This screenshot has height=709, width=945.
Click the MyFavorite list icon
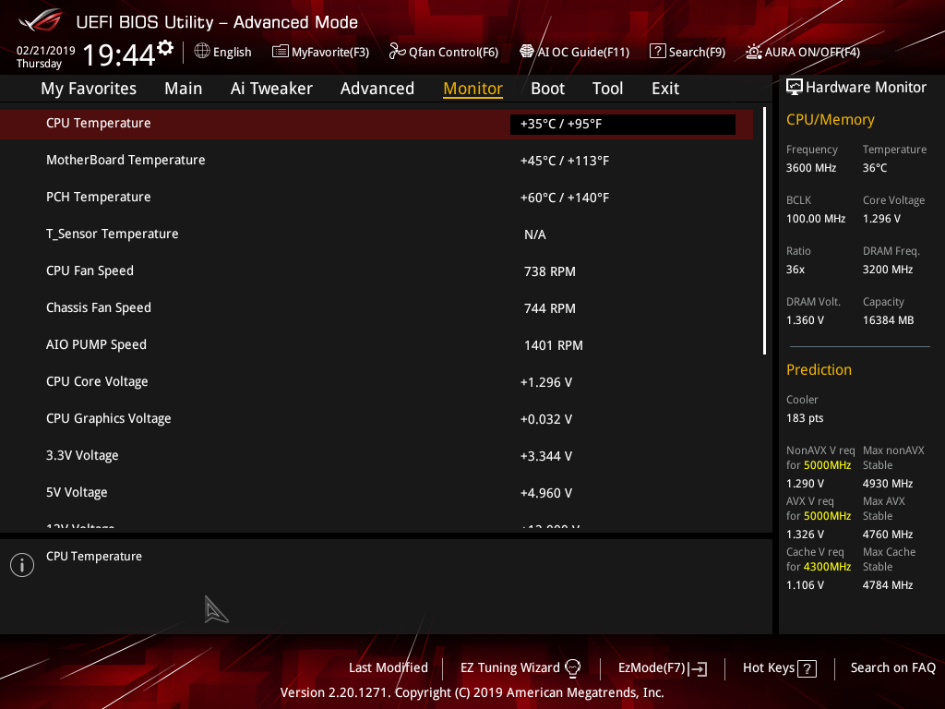(x=281, y=52)
